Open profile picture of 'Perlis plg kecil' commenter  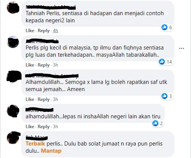coord(13,42)
